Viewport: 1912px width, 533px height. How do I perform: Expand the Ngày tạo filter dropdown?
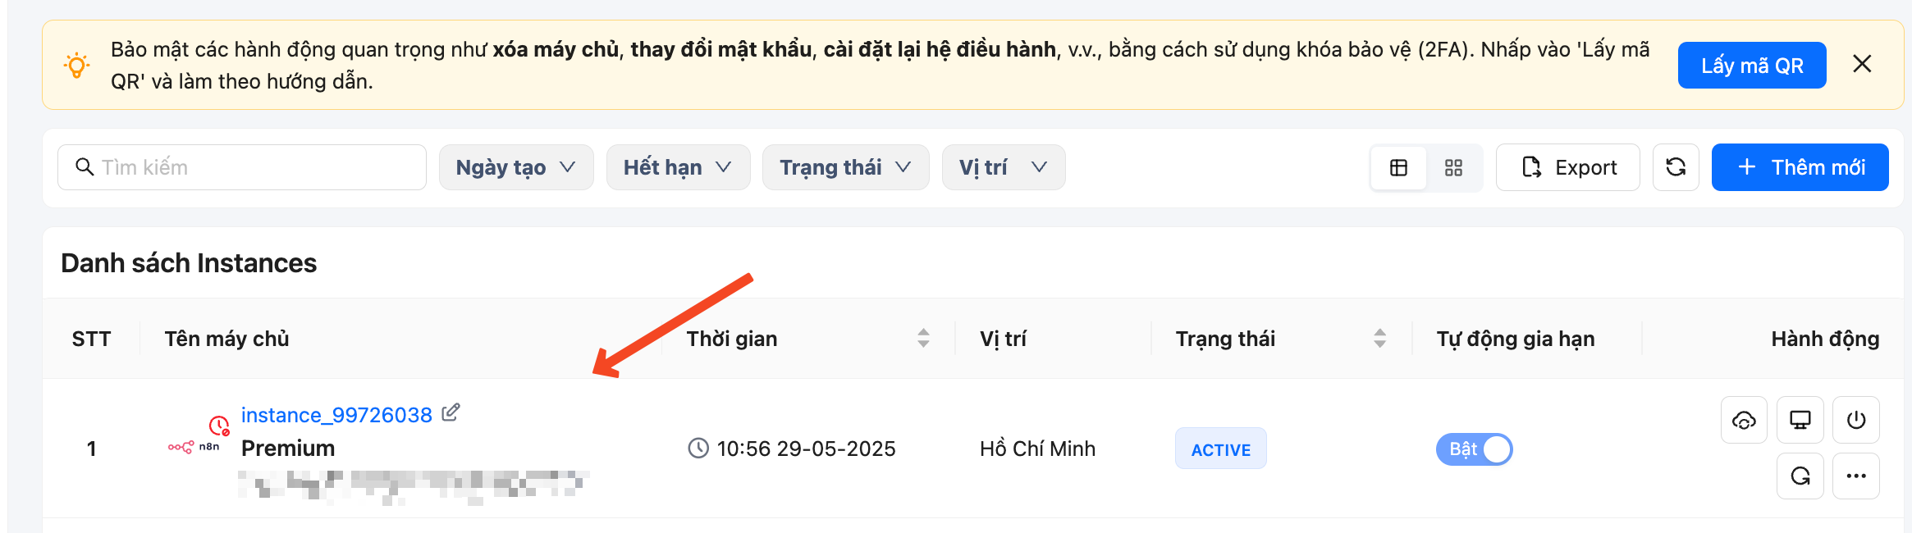[x=516, y=167]
